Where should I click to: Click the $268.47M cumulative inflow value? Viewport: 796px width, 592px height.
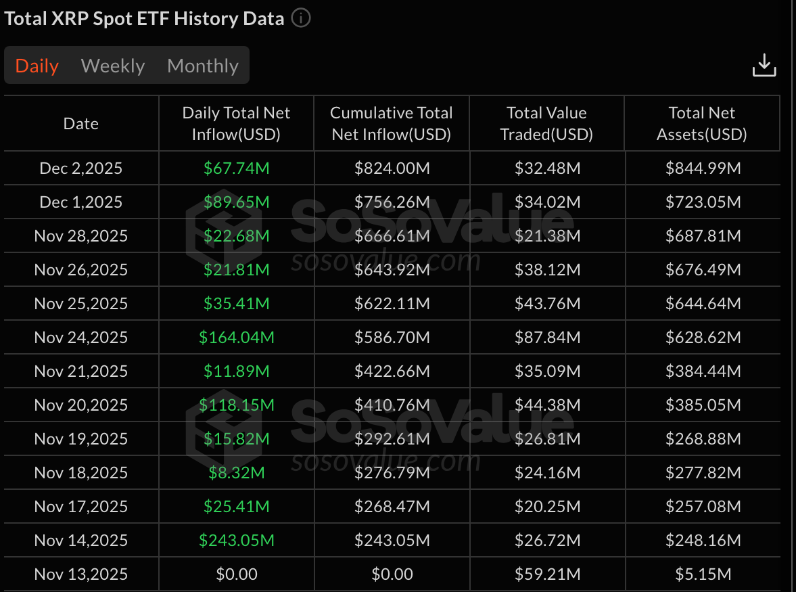[x=392, y=507]
